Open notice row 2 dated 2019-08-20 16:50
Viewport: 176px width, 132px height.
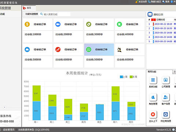(x=161, y=28)
